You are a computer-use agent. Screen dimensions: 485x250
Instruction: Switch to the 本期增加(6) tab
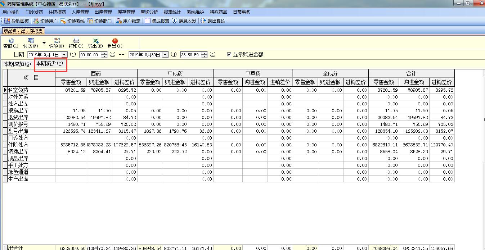(17, 64)
